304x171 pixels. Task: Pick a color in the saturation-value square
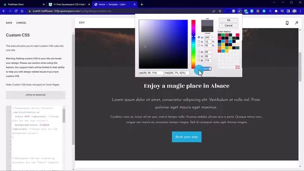[163, 44]
